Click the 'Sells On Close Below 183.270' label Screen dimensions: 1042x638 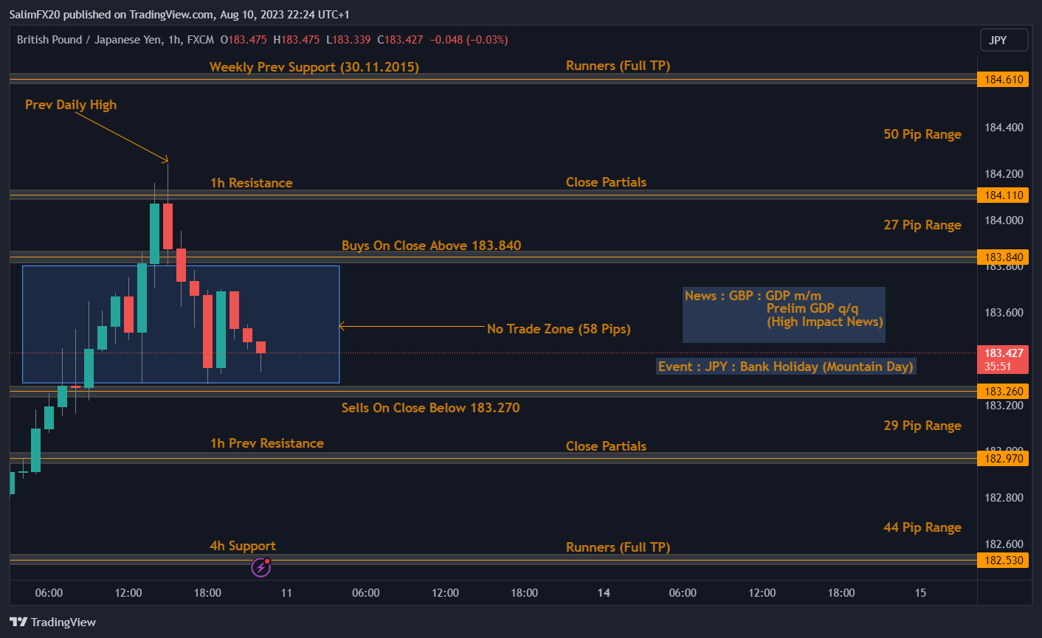pos(430,408)
